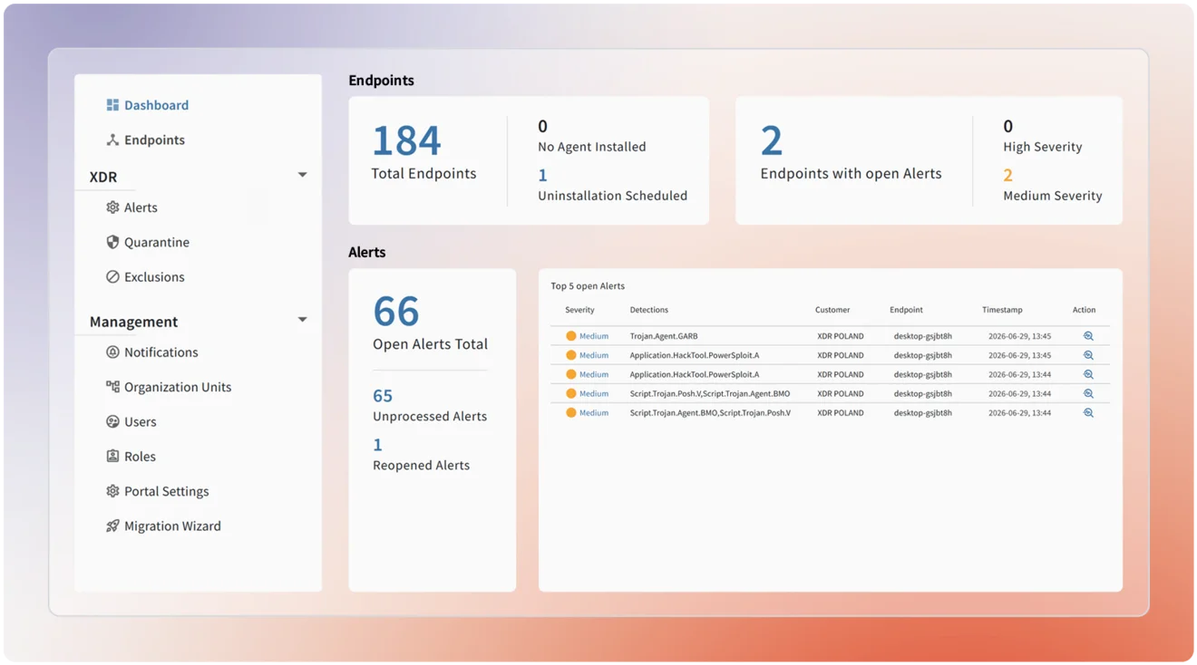Viewport: 1197px width, 665px height.
Task: Open Notifications label under Management
Action: [x=161, y=352]
